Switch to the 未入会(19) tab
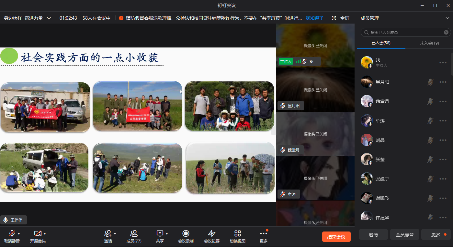 (429, 43)
